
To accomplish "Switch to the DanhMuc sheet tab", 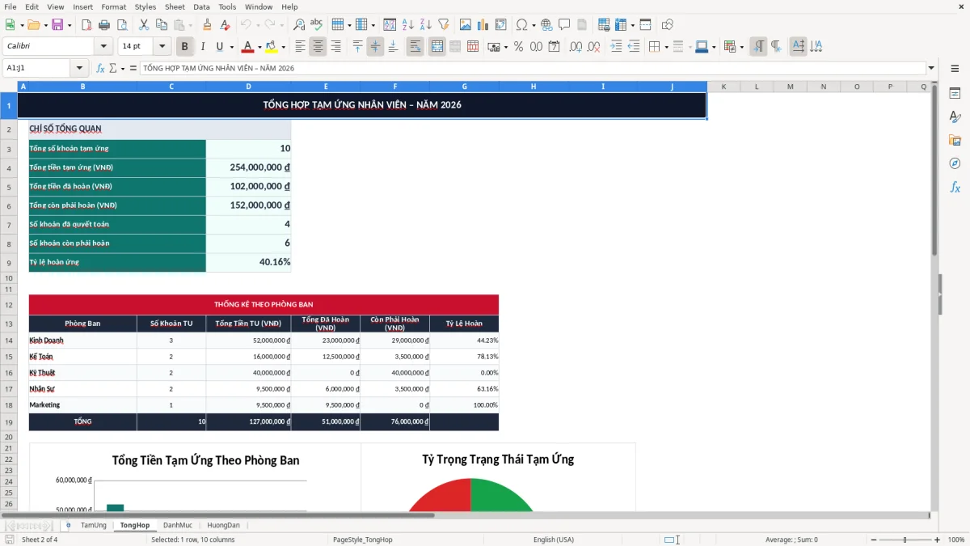I will (178, 525).
